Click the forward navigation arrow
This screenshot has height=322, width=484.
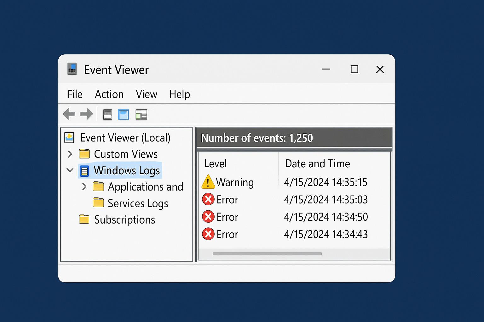click(x=86, y=114)
